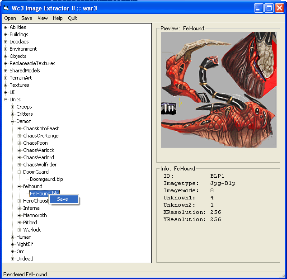Expand the TerrainArt folder
The width and height of the screenshot is (287, 279).
(6, 78)
